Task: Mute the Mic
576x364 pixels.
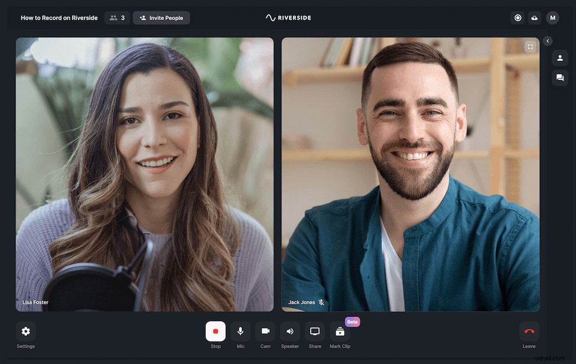Action: pyautogui.click(x=240, y=331)
